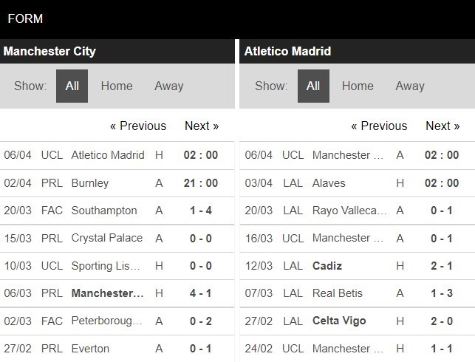Click « Previous in Manchester City panel
The height and width of the screenshot is (362, 475).
pyautogui.click(x=138, y=126)
